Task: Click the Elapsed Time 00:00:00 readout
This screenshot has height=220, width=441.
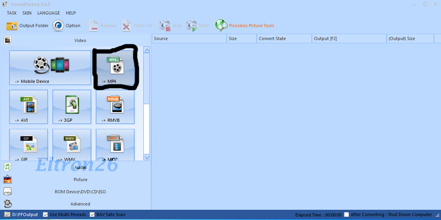Action: pyautogui.click(x=318, y=215)
